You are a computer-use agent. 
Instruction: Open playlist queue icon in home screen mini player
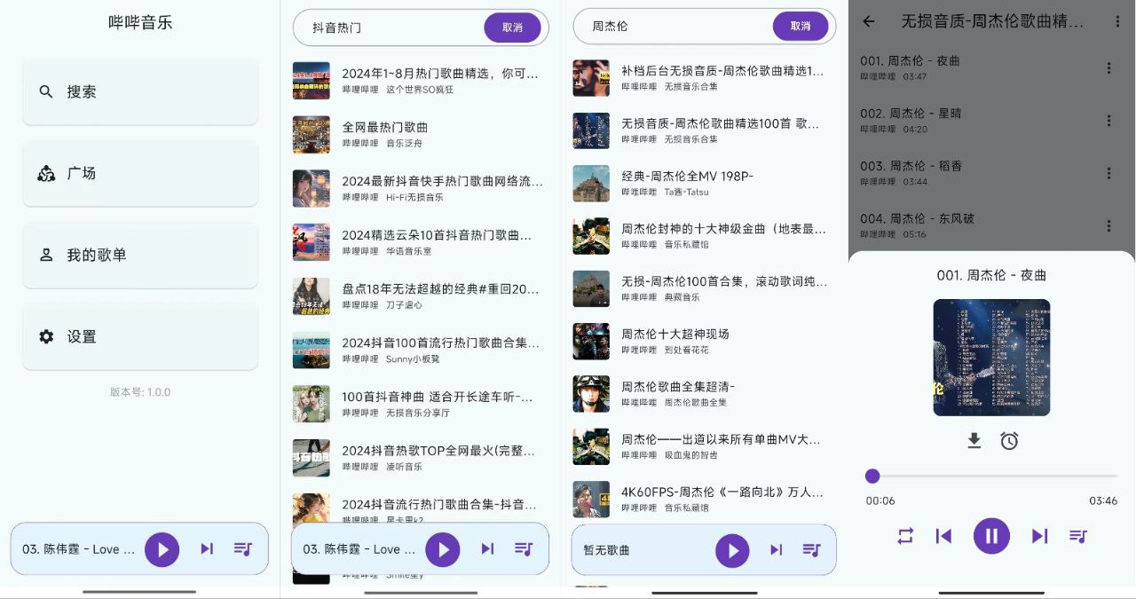click(x=242, y=549)
